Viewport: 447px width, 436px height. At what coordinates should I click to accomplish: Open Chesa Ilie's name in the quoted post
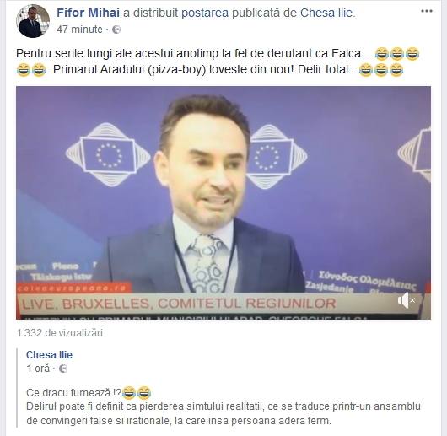click(49, 355)
